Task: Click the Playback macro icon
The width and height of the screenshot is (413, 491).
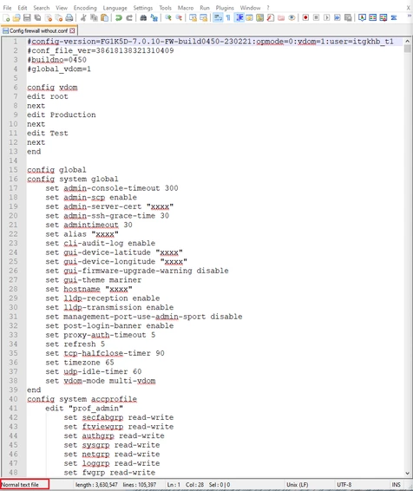Action: (x=326, y=18)
